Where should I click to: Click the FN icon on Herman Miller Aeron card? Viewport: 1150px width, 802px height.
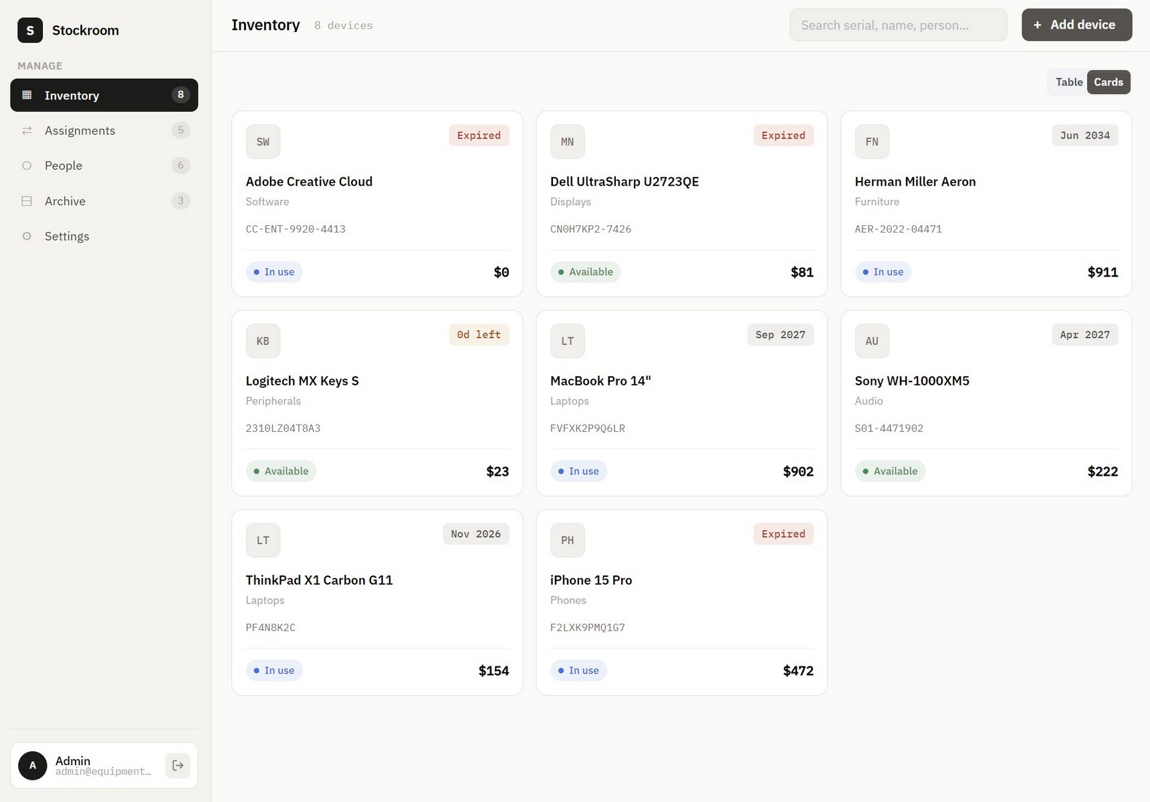872,142
